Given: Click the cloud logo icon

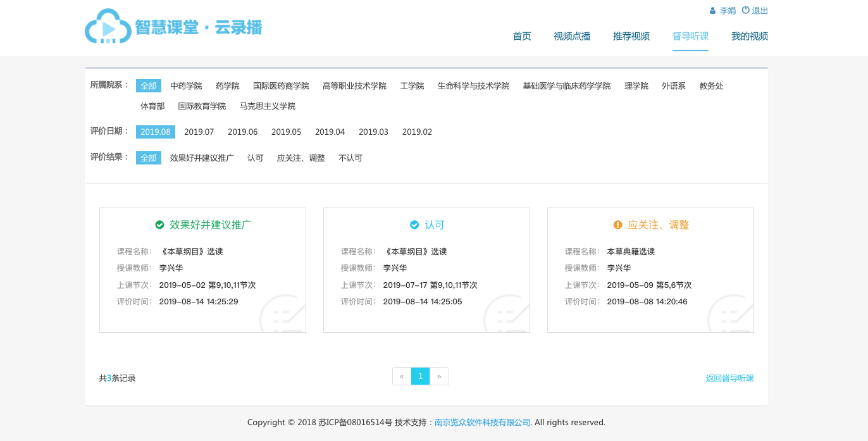Looking at the screenshot, I should (108, 27).
